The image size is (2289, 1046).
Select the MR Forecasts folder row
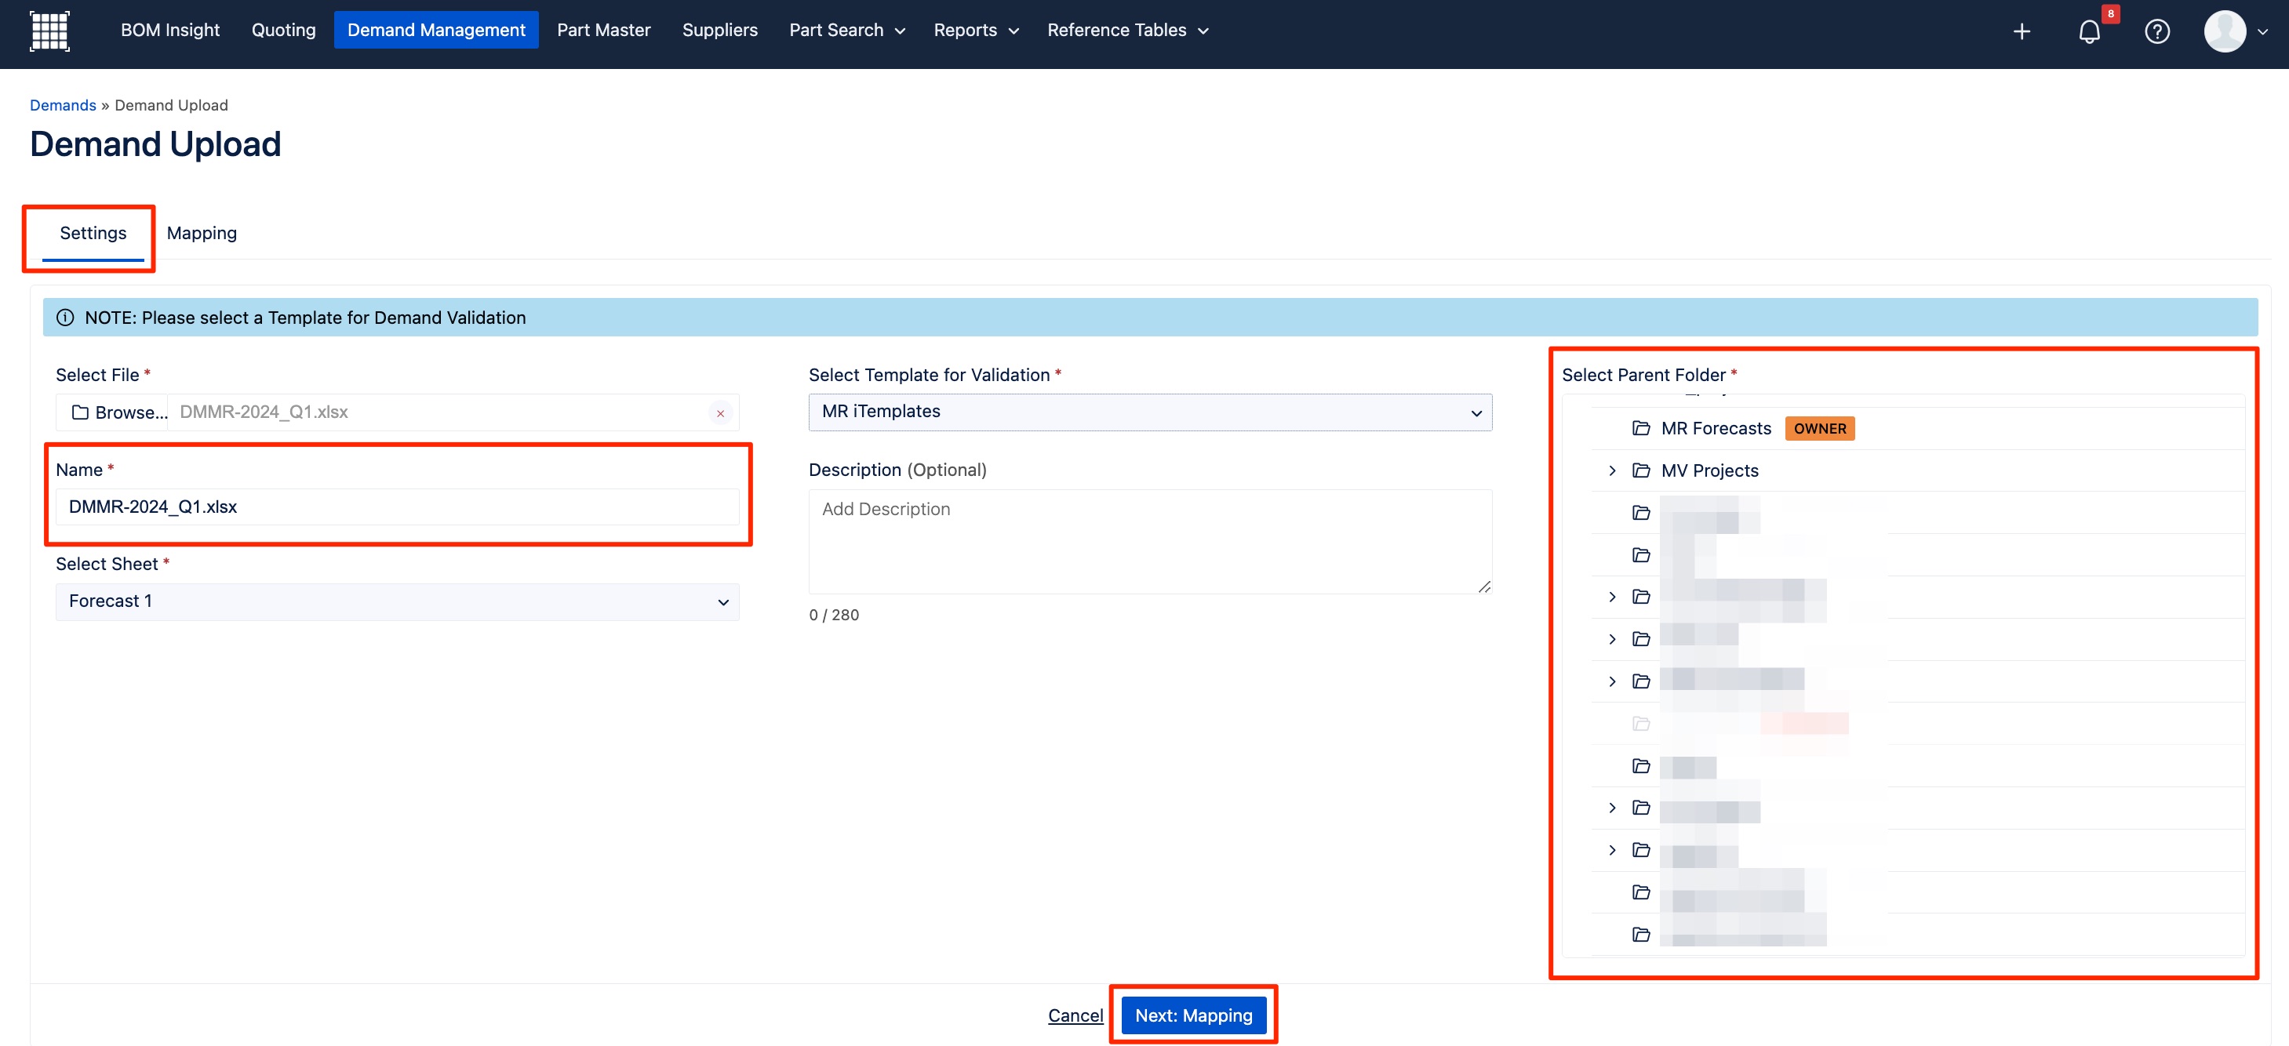[x=1918, y=428]
